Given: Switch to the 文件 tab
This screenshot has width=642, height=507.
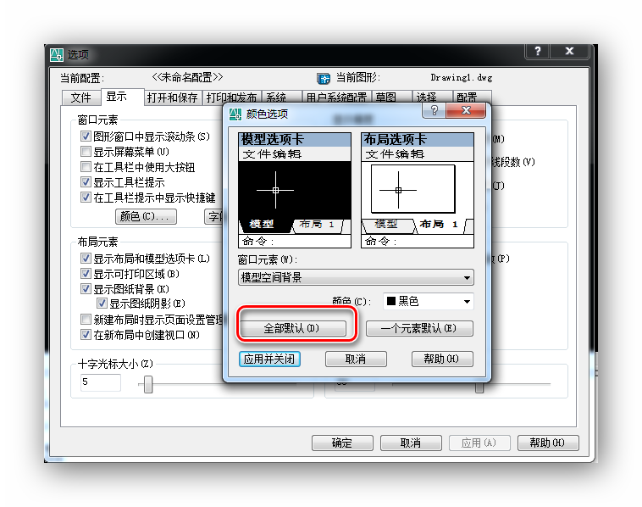Looking at the screenshot, I should click(x=80, y=97).
